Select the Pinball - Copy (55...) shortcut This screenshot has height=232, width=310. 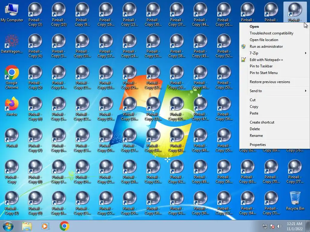[x=224, y=140]
